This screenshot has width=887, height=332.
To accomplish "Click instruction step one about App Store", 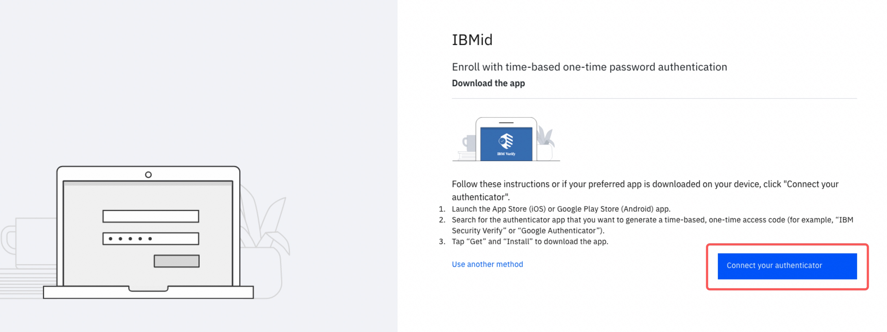I will point(561,209).
